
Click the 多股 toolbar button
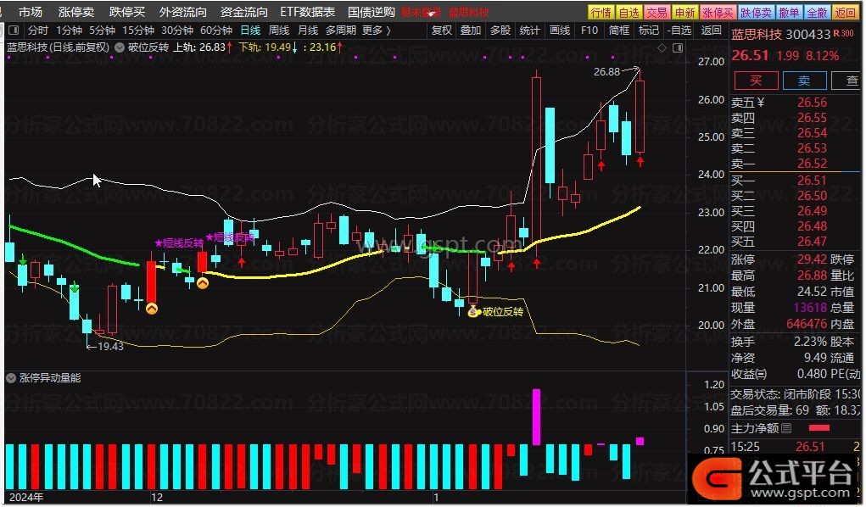500,31
